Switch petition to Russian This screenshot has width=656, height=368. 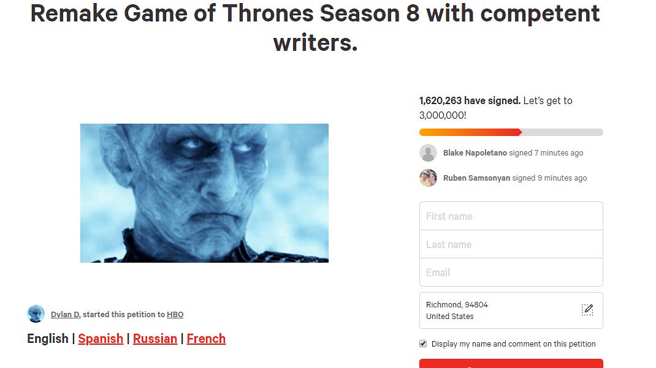(154, 339)
